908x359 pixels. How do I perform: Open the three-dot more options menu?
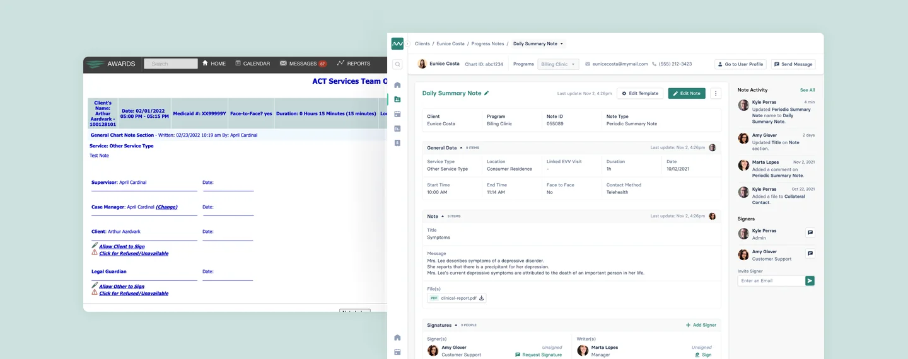click(716, 93)
